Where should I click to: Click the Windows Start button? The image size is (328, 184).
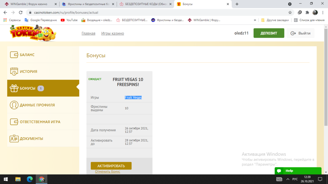click(x=6, y=179)
